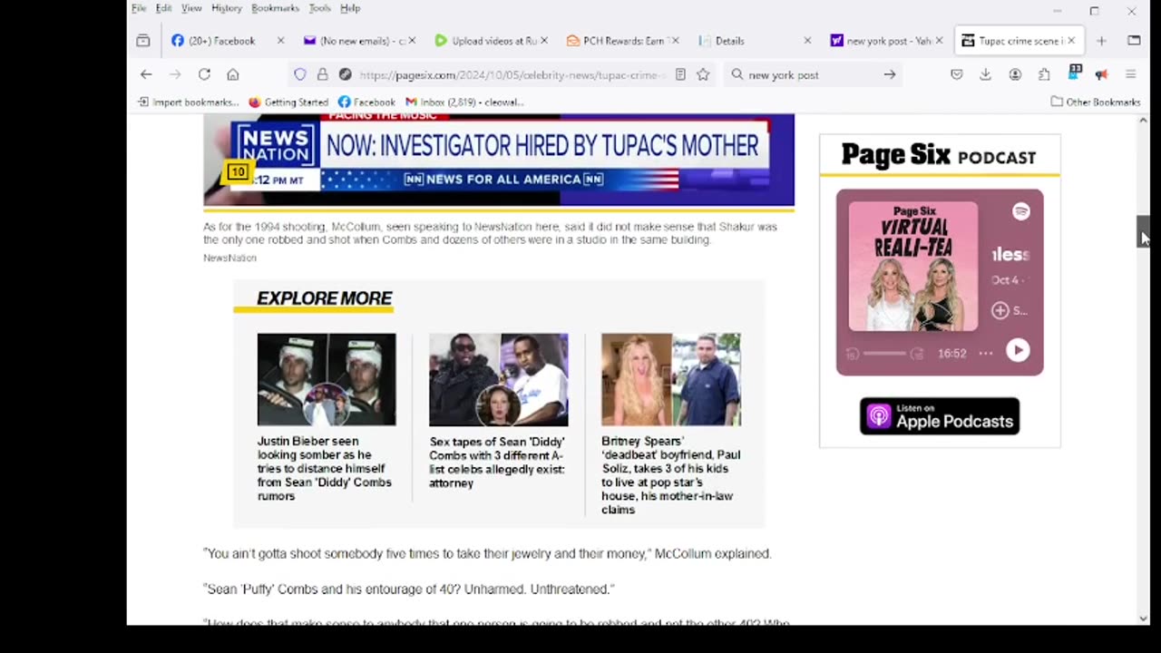
Task: Open the File menu
Action: 139,8
